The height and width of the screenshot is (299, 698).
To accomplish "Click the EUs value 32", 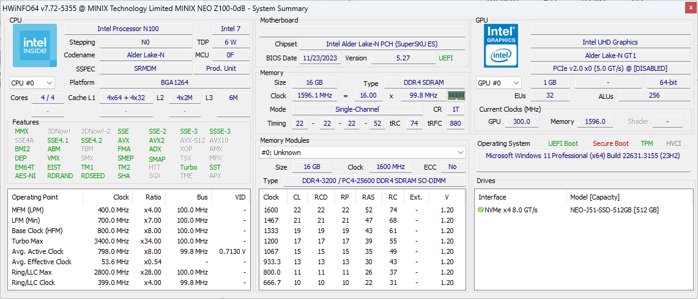I will (x=550, y=96).
